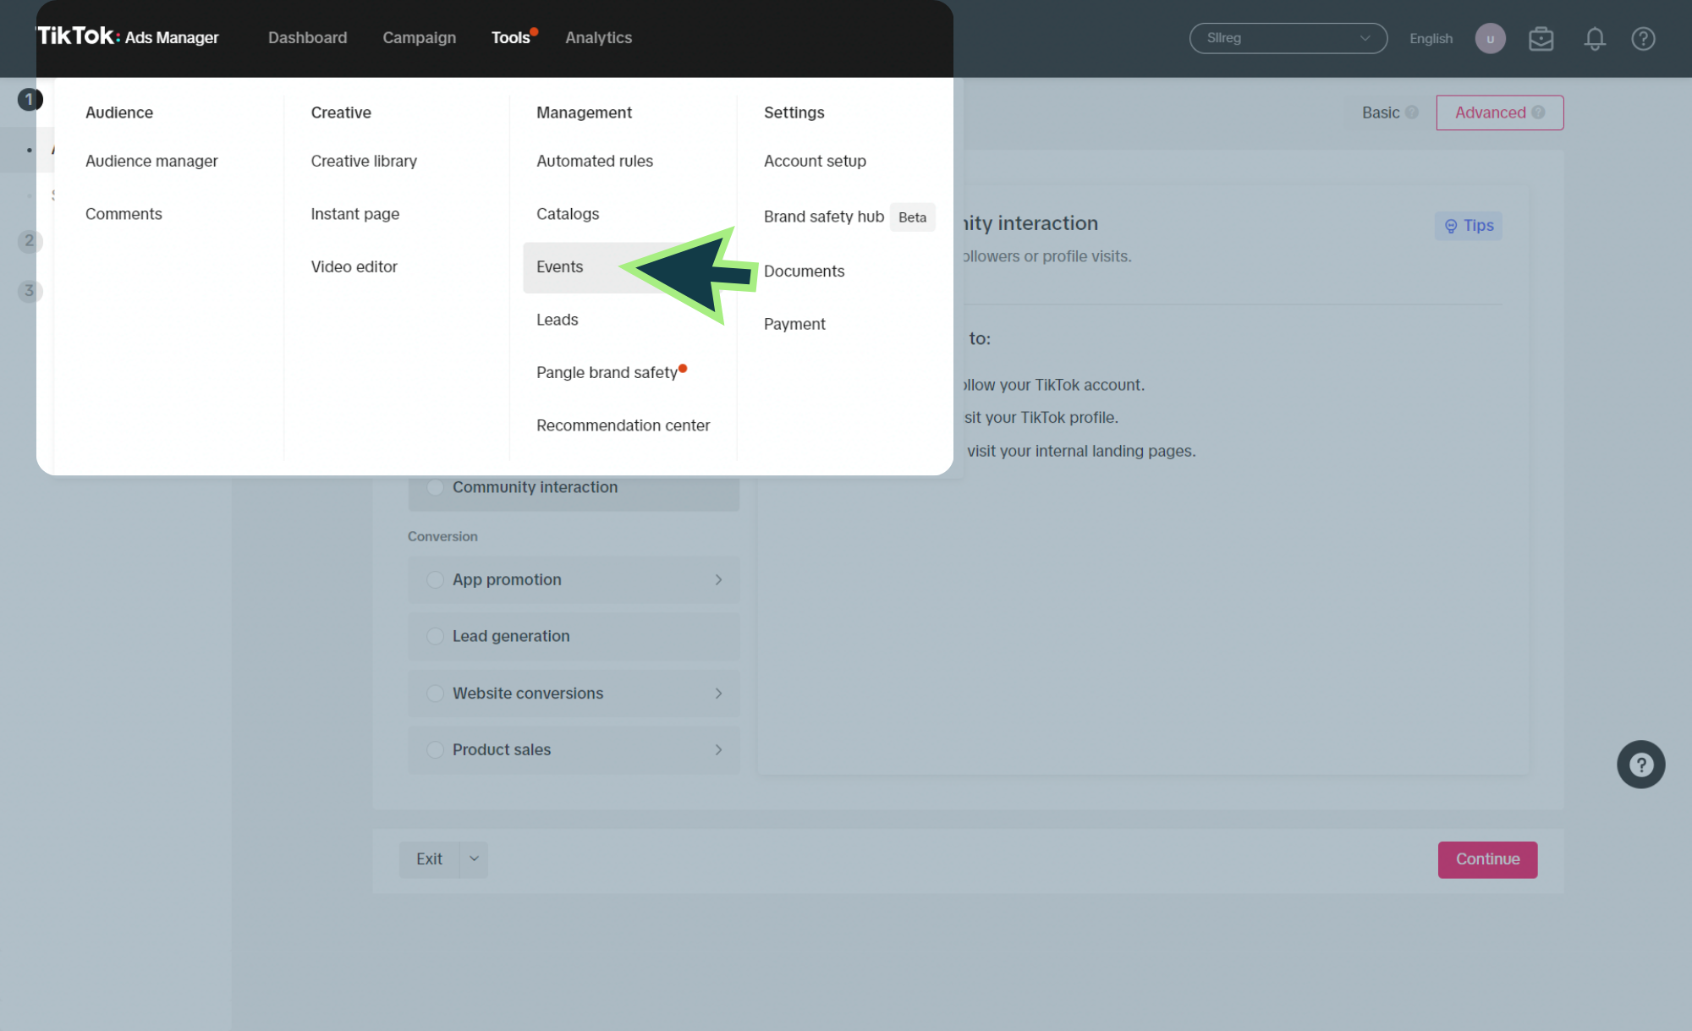Viewport: 1692px width, 1031px height.
Task: Switch to Advanced mode
Action: click(x=1498, y=112)
